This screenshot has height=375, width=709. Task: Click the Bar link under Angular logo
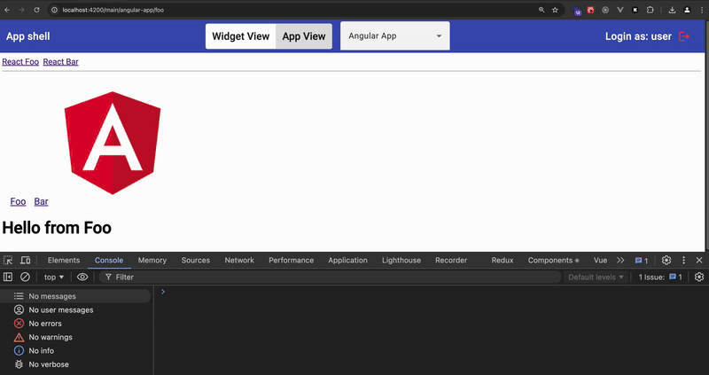pyautogui.click(x=41, y=201)
